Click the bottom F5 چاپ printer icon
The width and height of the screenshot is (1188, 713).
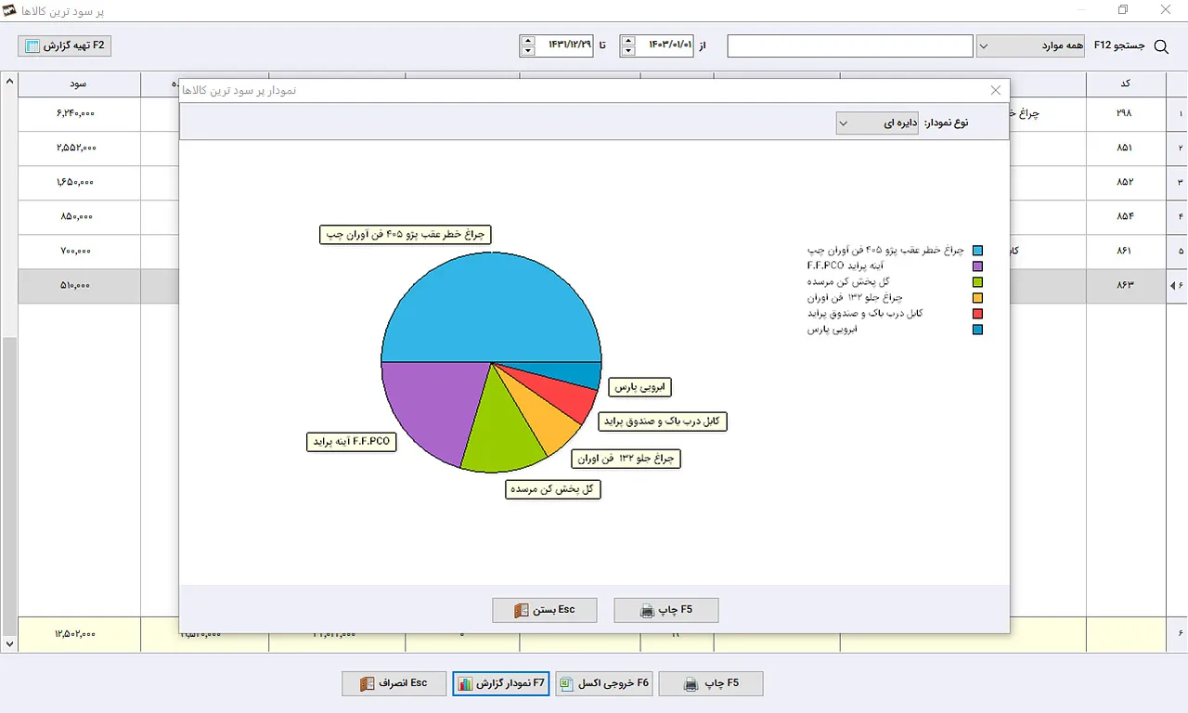point(691,684)
